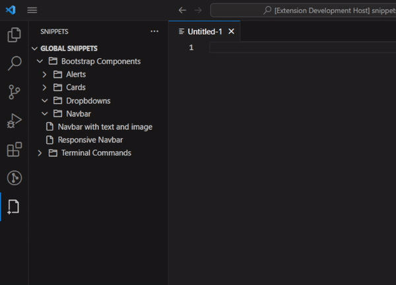The height and width of the screenshot is (285, 396).
Task: Open the Search view in activity bar
Action: click(x=14, y=63)
